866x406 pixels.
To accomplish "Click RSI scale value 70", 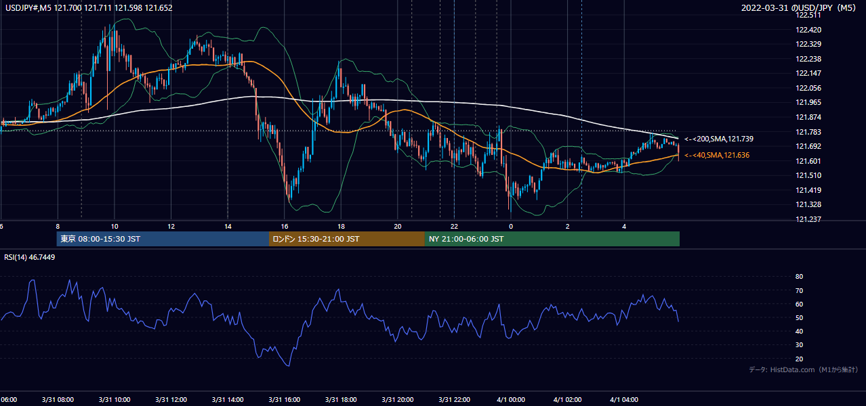I will (800, 290).
